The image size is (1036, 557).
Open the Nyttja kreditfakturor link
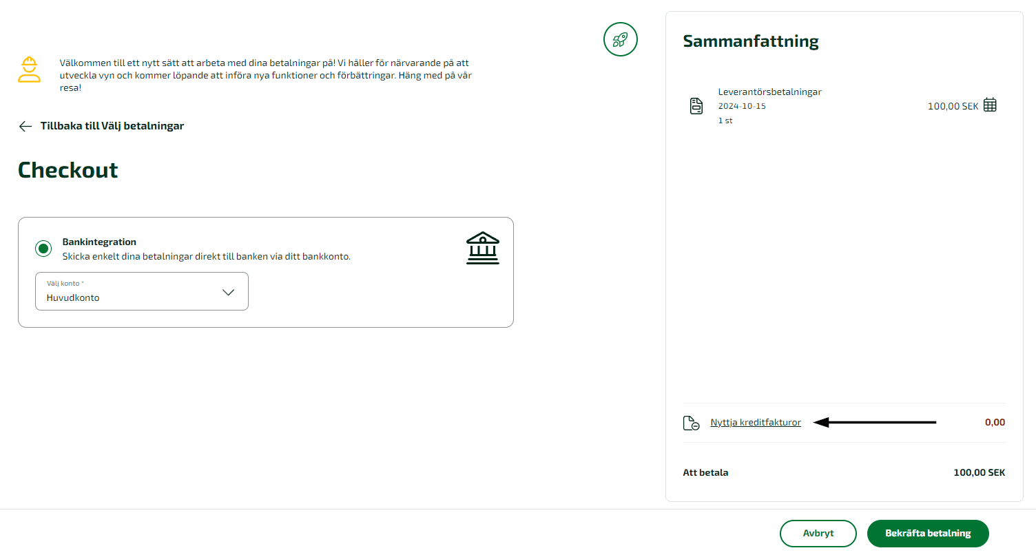tap(756, 423)
